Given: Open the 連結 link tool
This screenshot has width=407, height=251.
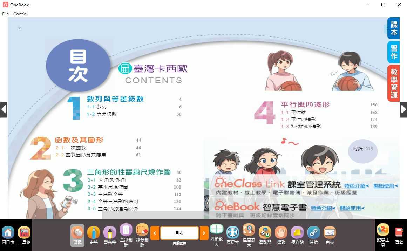Looking at the screenshot, I should click(313, 236).
